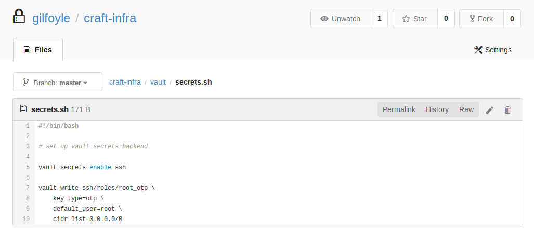Delete secrets.sh with the trash icon
The image size is (534, 233).
click(x=508, y=110)
